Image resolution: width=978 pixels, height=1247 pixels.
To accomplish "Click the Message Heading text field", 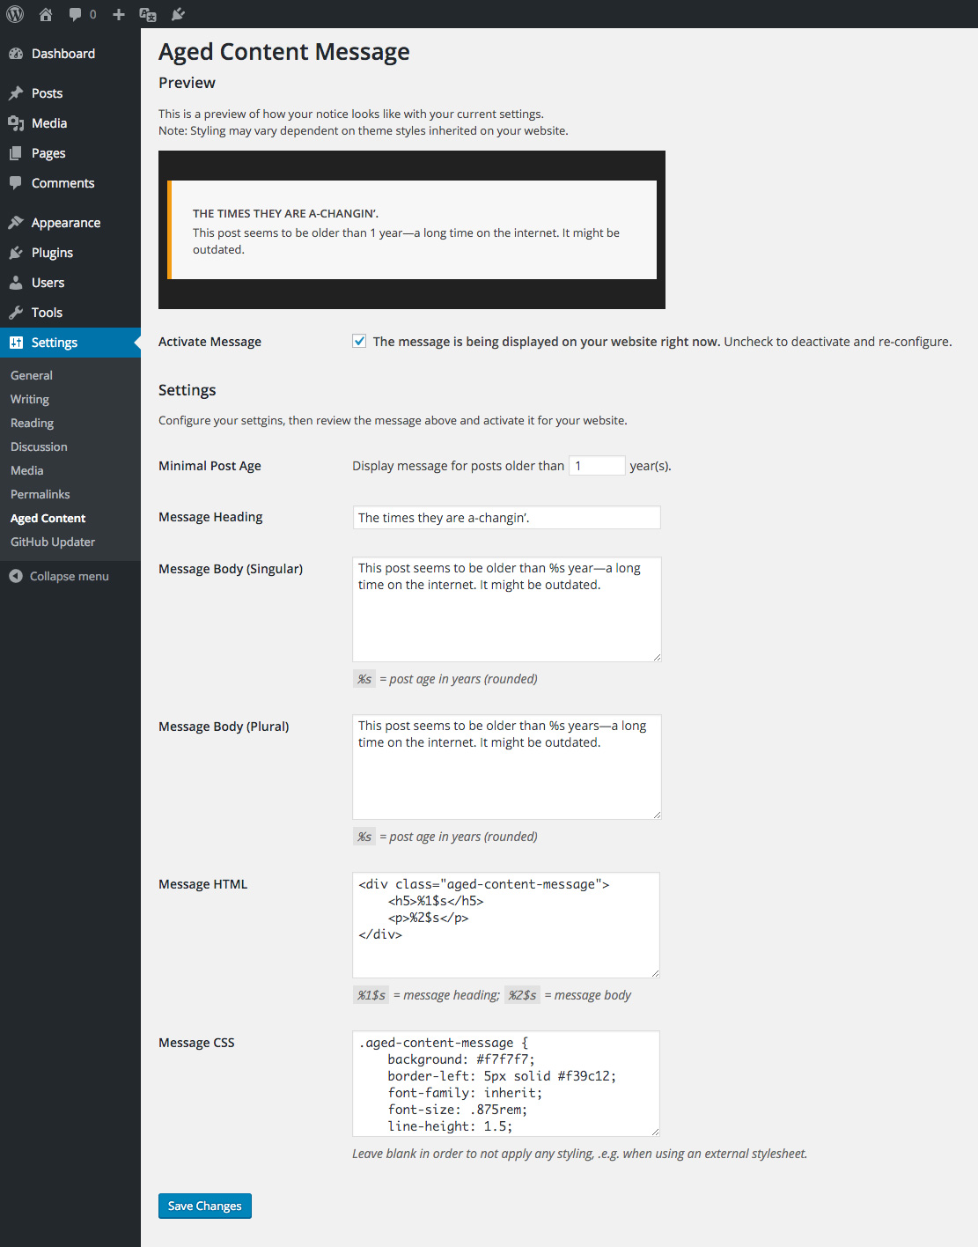I will point(506,517).
